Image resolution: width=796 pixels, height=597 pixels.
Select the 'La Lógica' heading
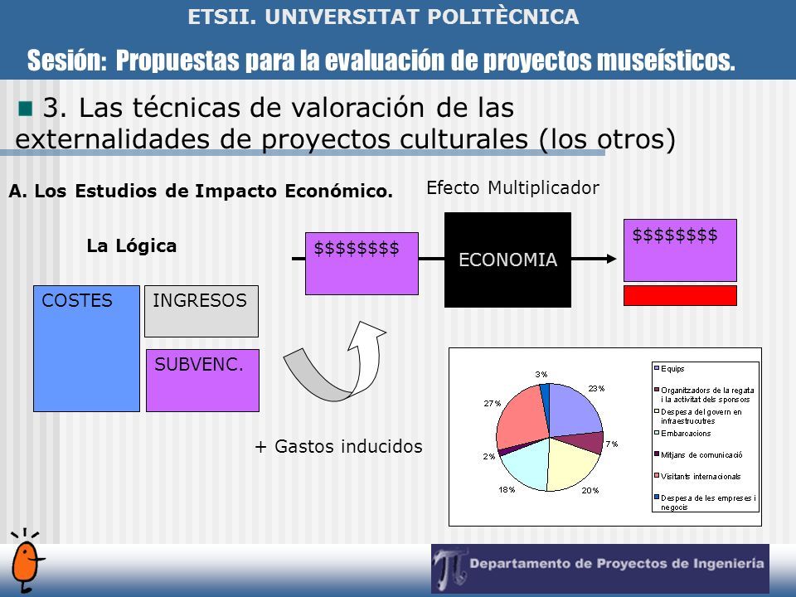point(132,245)
